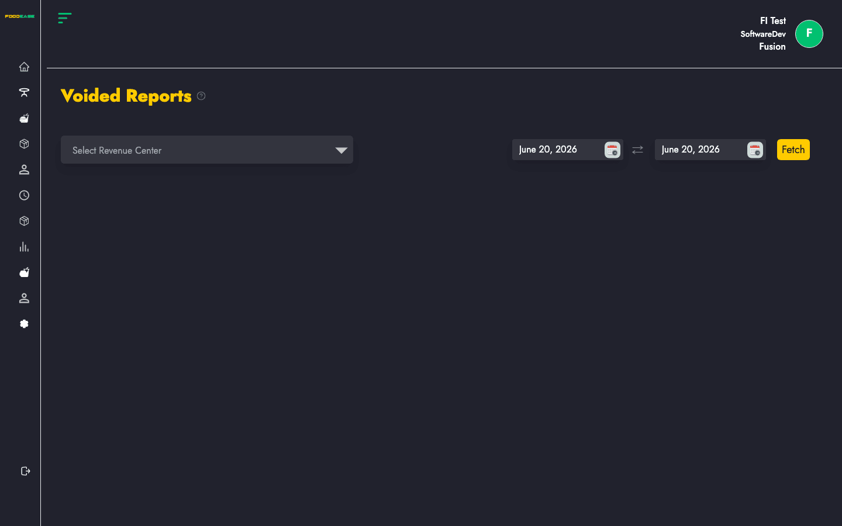This screenshot has height=526, width=842.
Task: Click the end date field June 20, 2026
Action: pyautogui.click(x=700, y=150)
